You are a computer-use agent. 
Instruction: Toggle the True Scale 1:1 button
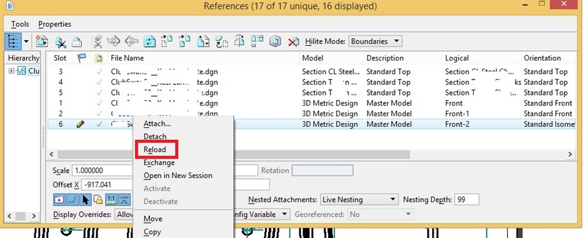[111, 200]
